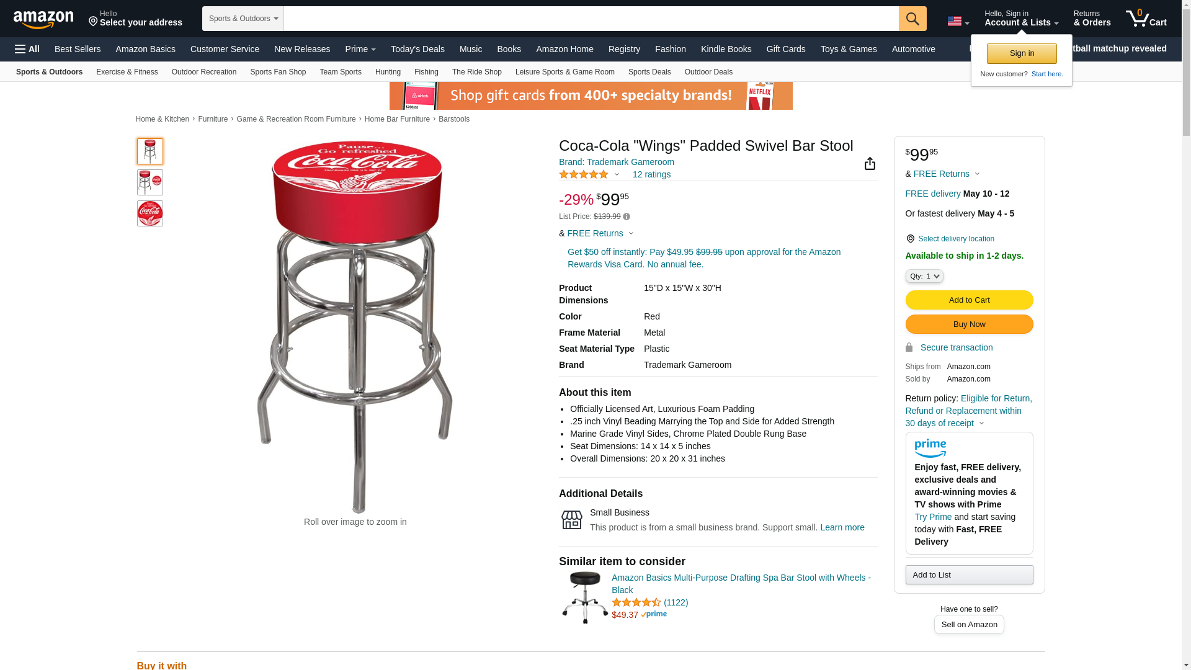Open the country flag language selector

pyautogui.click(x=958, y=21)
